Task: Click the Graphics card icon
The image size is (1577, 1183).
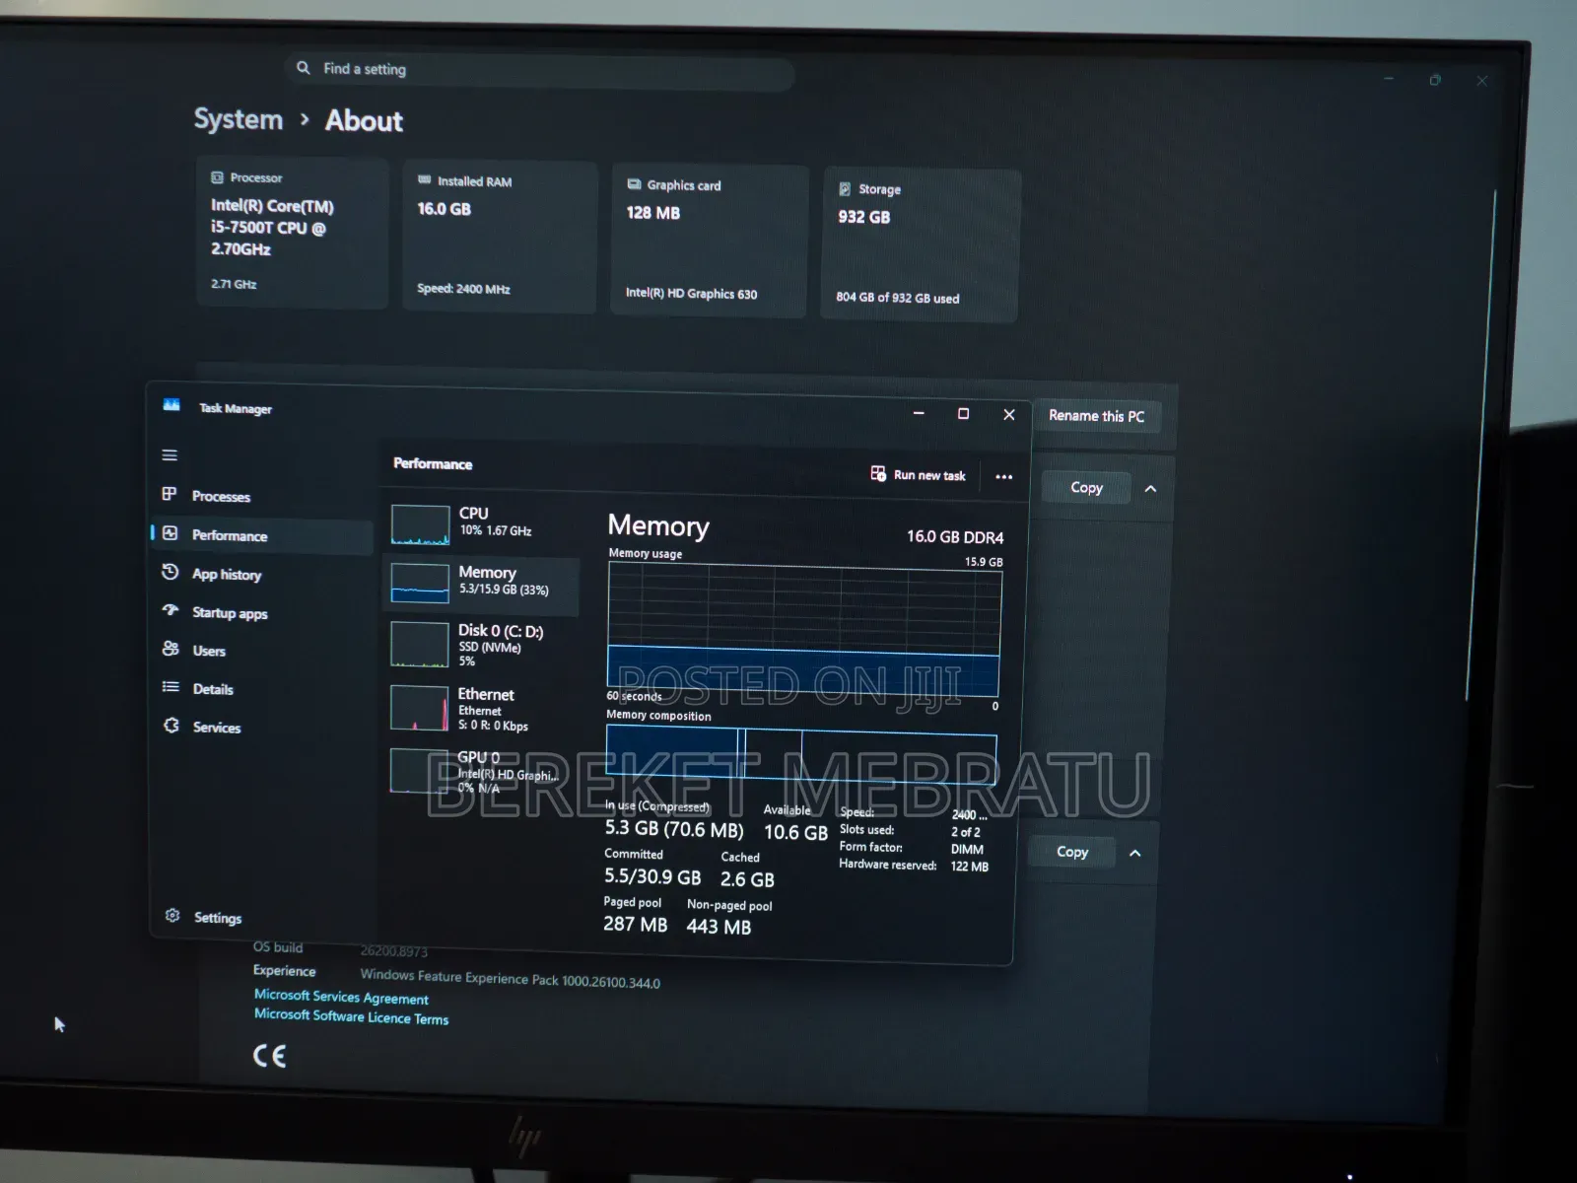Action: coord(635,184)
